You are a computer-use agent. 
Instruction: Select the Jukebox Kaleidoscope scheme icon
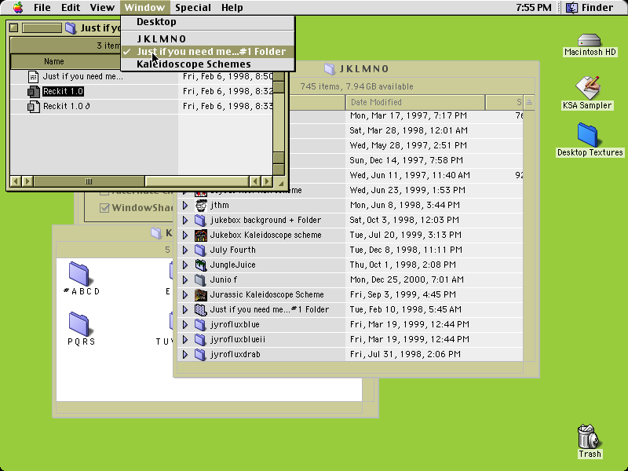[201, 235]
